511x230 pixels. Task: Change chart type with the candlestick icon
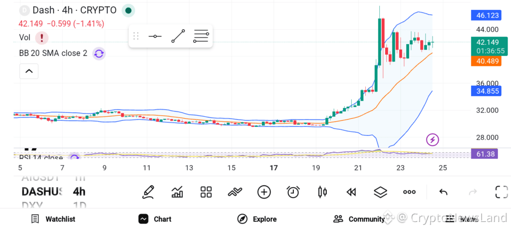[322, 192]
